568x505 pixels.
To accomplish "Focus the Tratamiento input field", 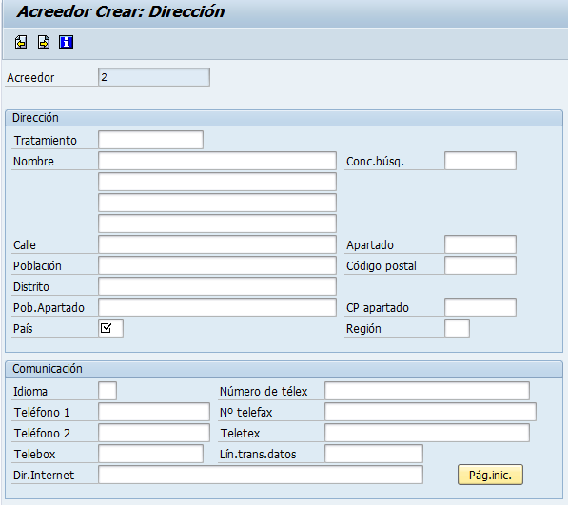I will point(150,140).
